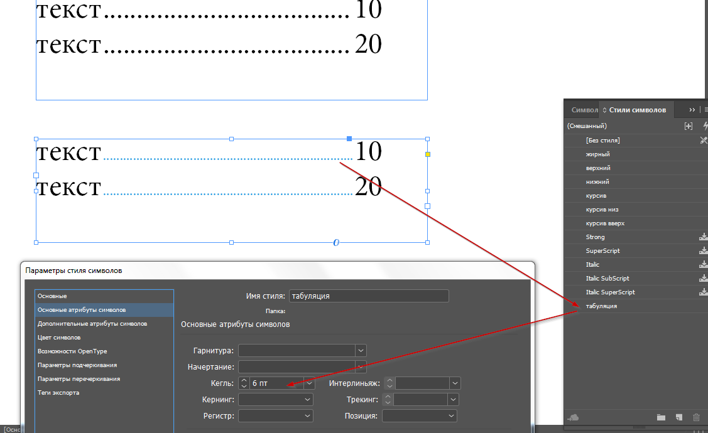Image resolution: width=708 pixels, height=433 pixels.
Task: Collapse the panel with the double-arrow icon
Action: [x=692, y=110]
